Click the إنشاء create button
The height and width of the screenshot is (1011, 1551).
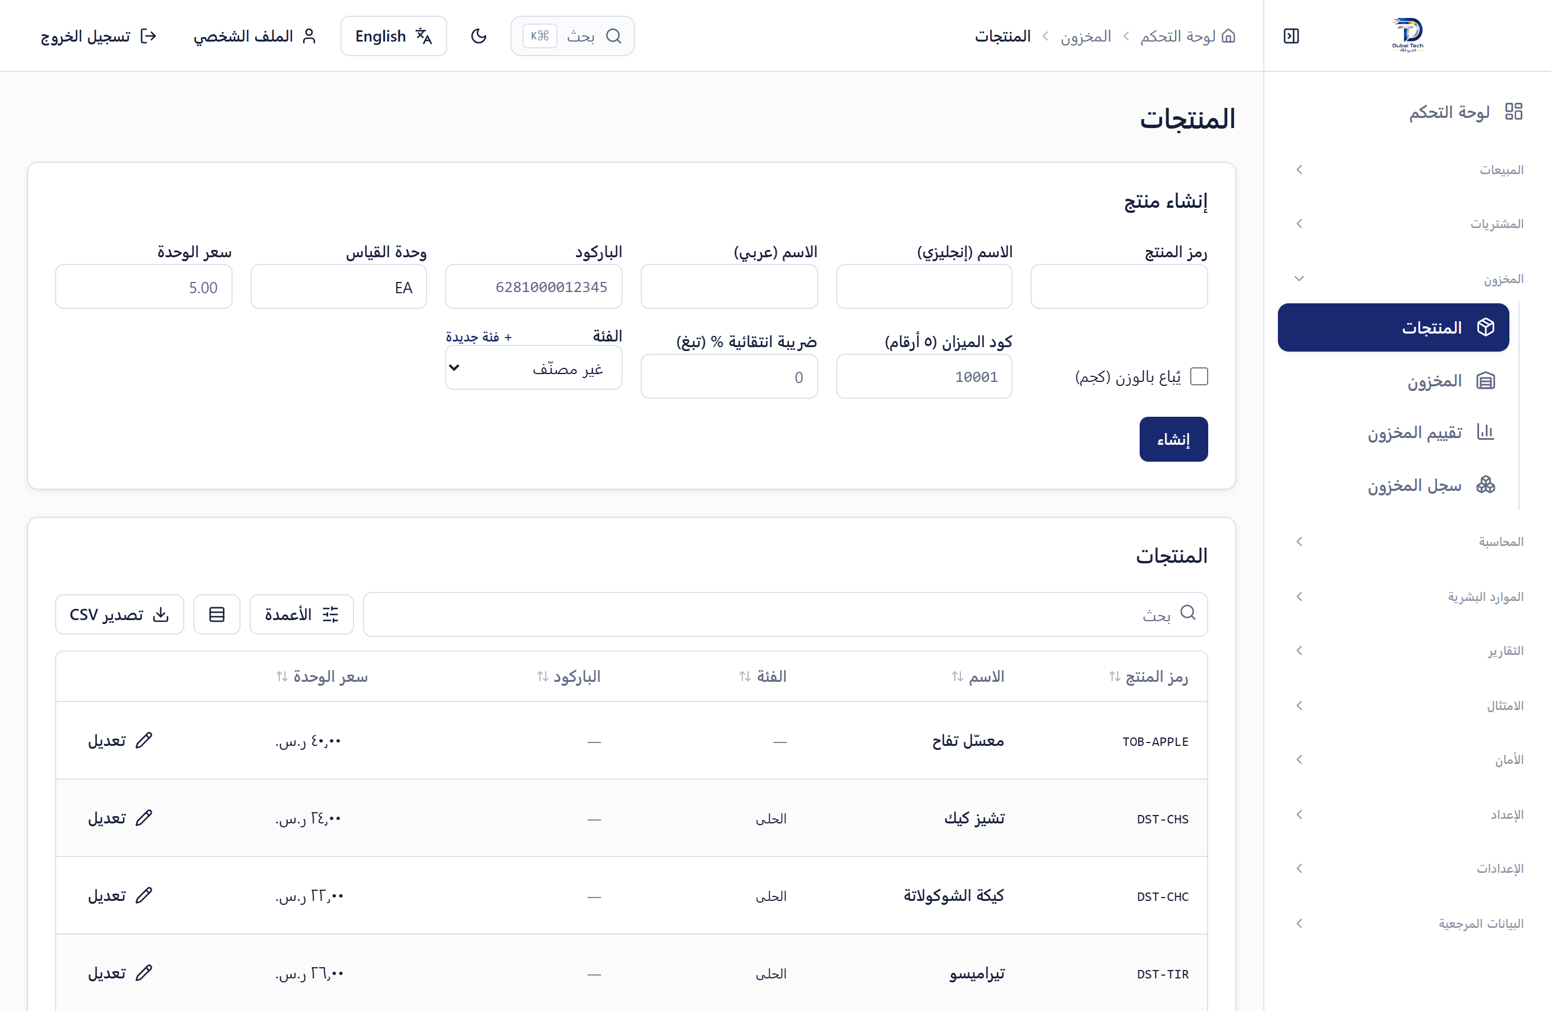1174,439
